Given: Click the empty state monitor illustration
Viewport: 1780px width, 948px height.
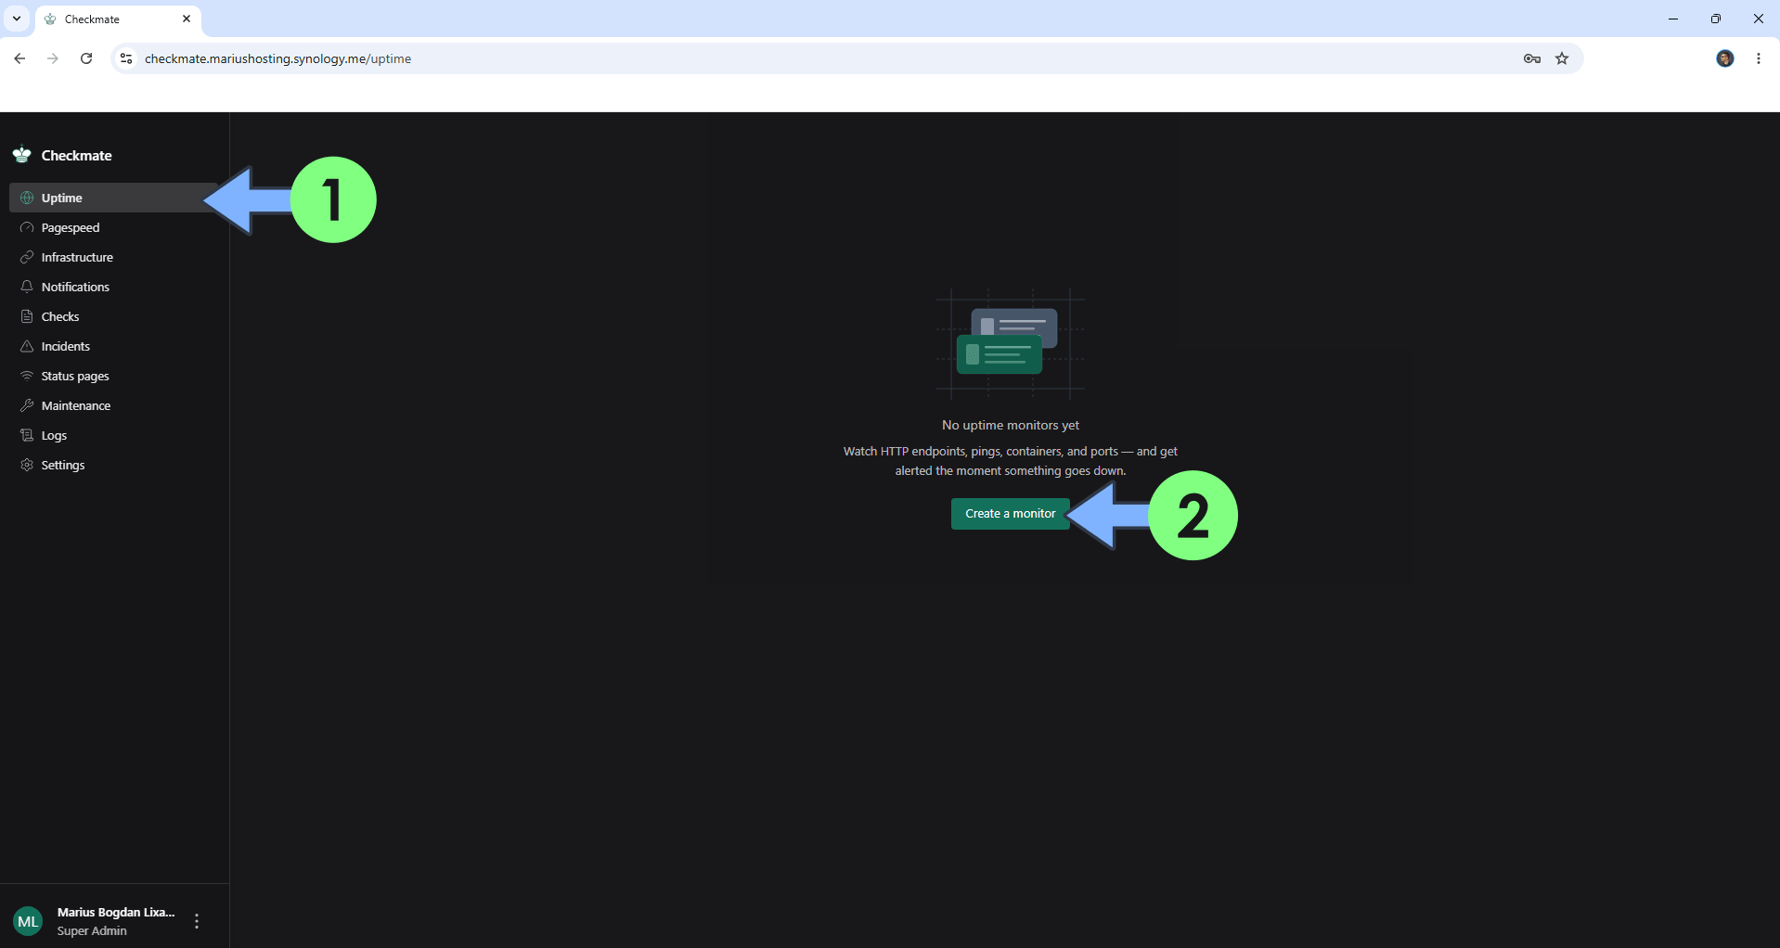Looking at the screenshot, I should point(1011,343).
